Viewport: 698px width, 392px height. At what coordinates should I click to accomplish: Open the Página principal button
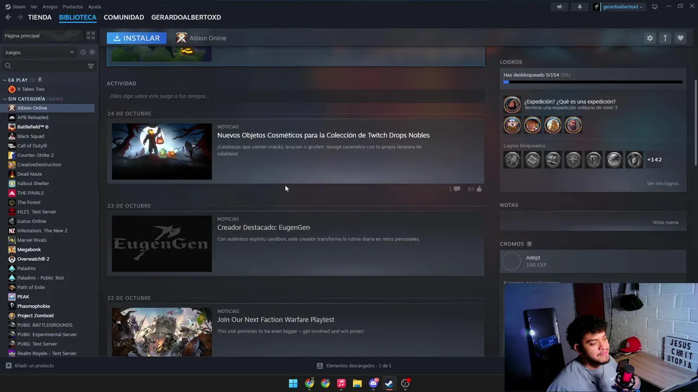pyautogui.click(x=42, y=35)
